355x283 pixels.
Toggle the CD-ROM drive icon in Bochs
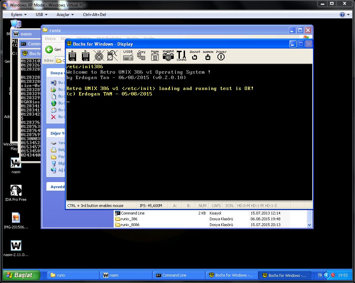tap(99, 56)
